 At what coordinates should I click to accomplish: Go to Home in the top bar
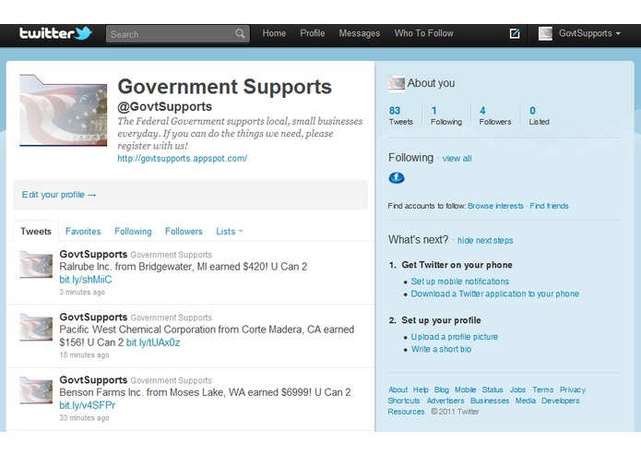click(x=274, y=33)
